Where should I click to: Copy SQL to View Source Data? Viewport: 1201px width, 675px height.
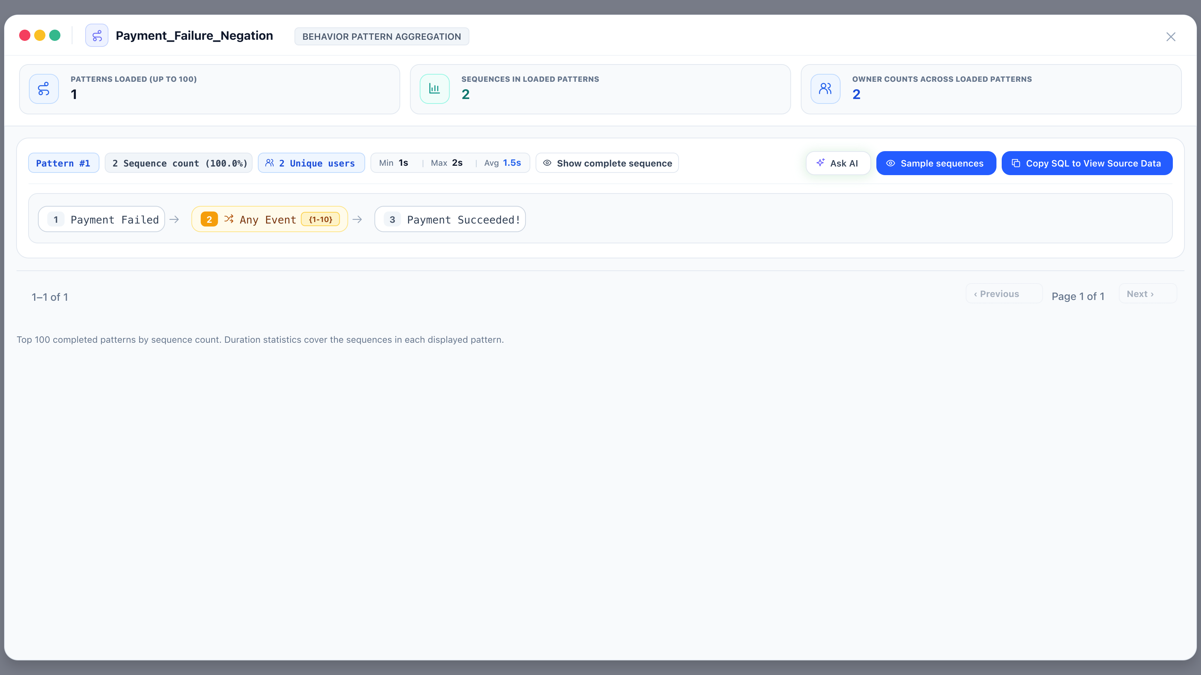tap(1087, 163)
